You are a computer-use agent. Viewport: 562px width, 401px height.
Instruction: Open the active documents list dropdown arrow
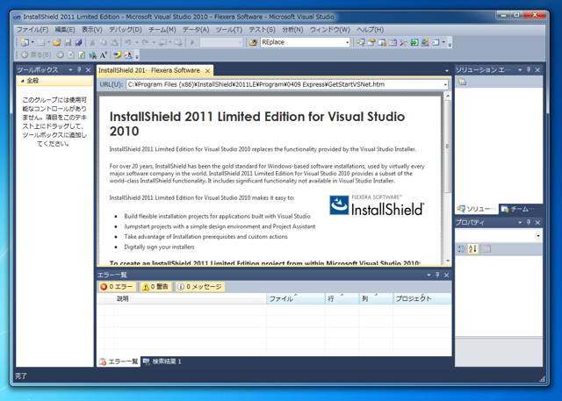447,70
